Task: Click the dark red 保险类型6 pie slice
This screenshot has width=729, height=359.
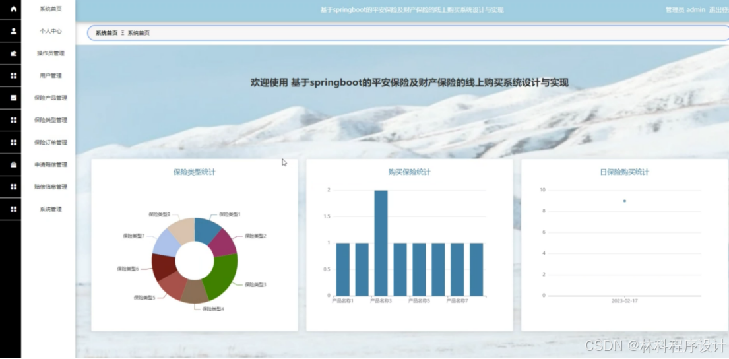Action: 163,266
